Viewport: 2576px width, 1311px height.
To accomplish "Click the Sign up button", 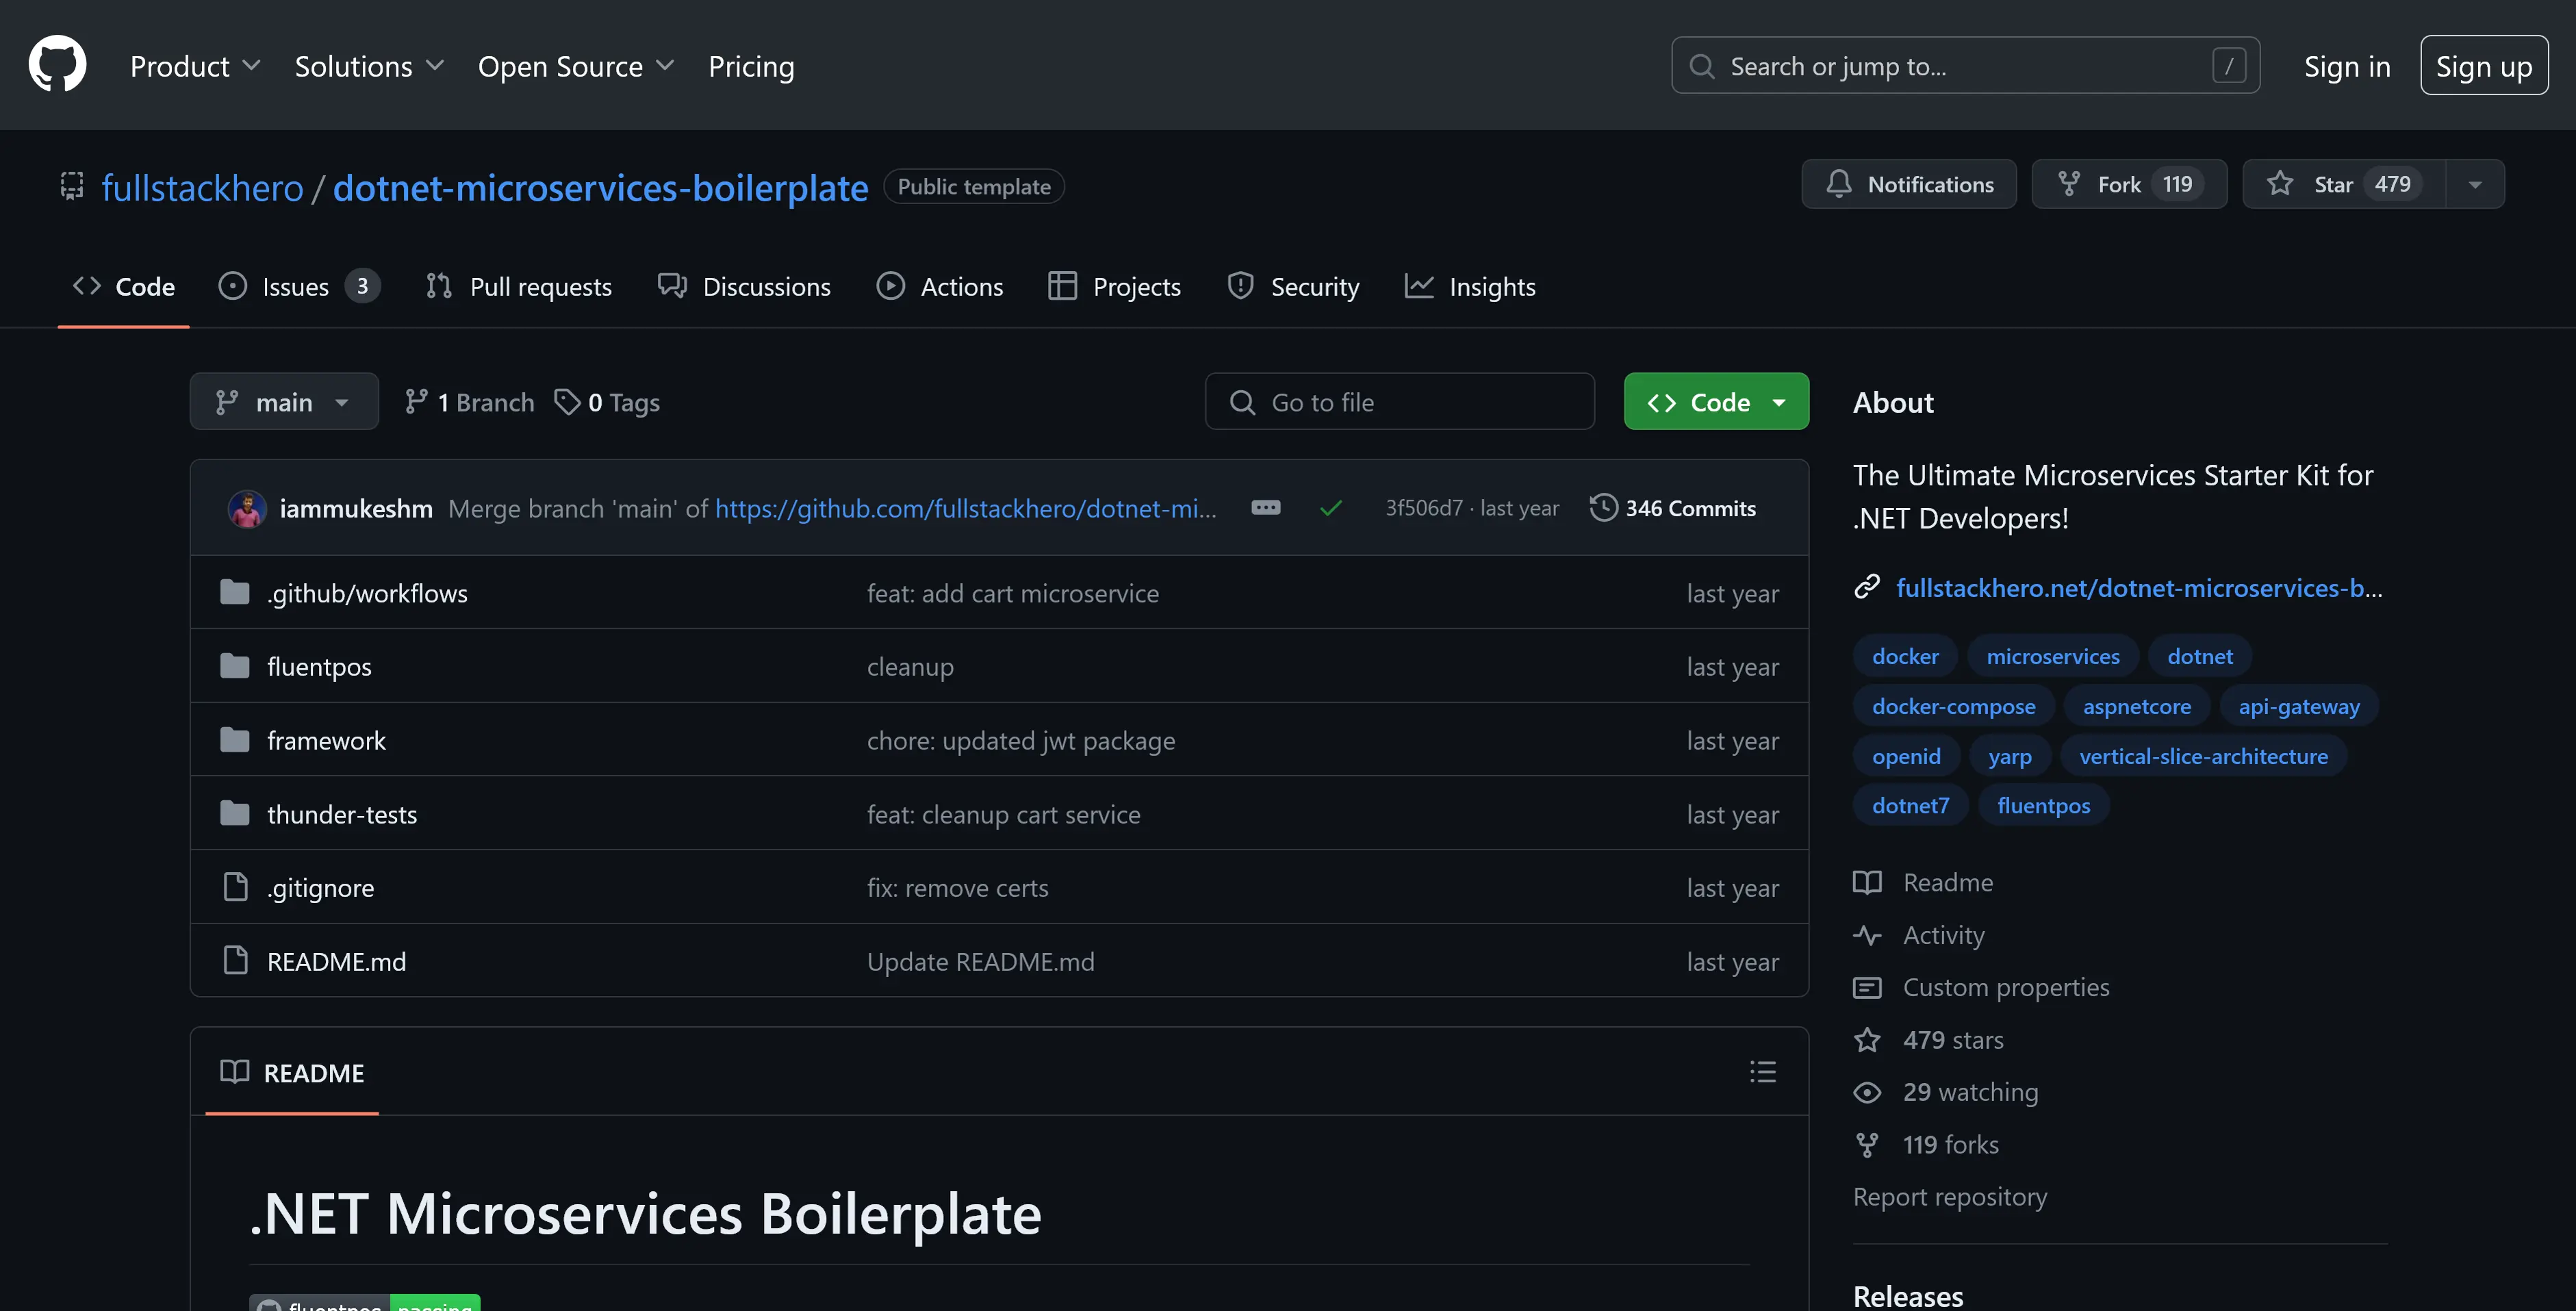I will click(x=2483, y=66).
